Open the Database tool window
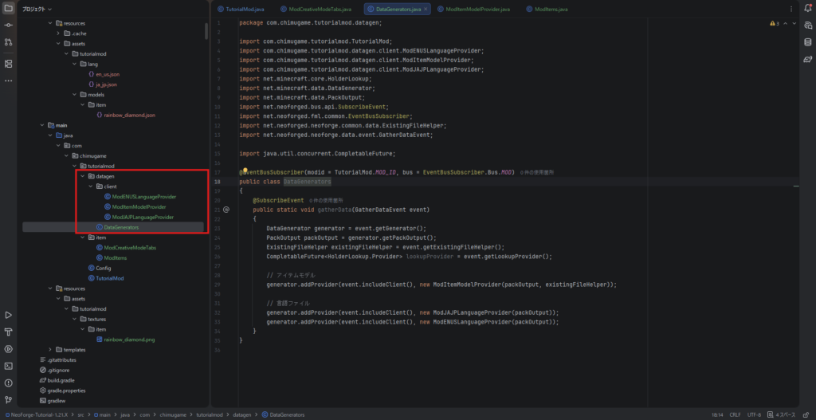Viewport: 816px width, 420px height. coord(806,42)
